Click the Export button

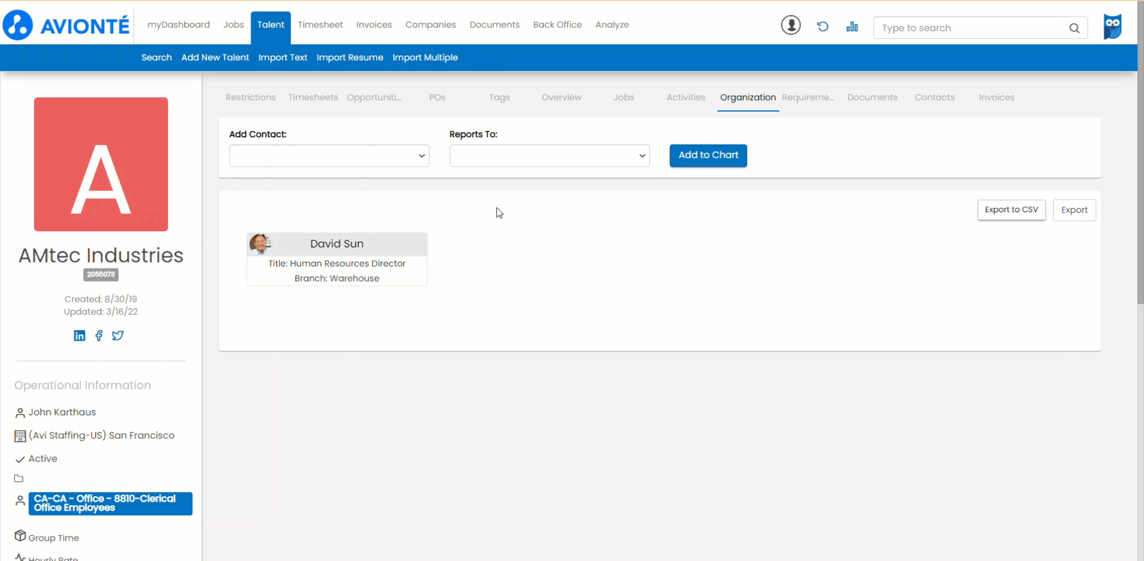coord(1074,210)
